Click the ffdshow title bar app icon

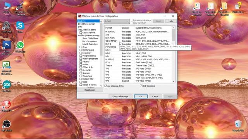click(x=80, y=16)
